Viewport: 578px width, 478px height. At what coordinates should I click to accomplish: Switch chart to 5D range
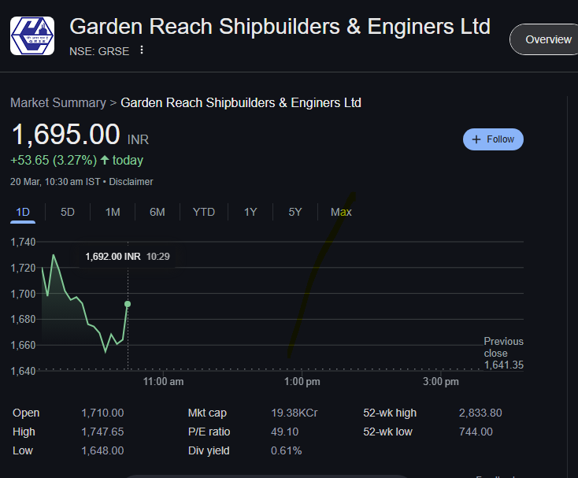click(68, 213)
